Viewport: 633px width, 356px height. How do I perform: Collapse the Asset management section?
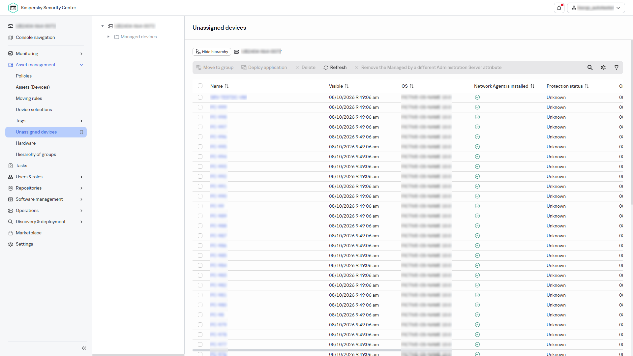(x=81, y=65)
